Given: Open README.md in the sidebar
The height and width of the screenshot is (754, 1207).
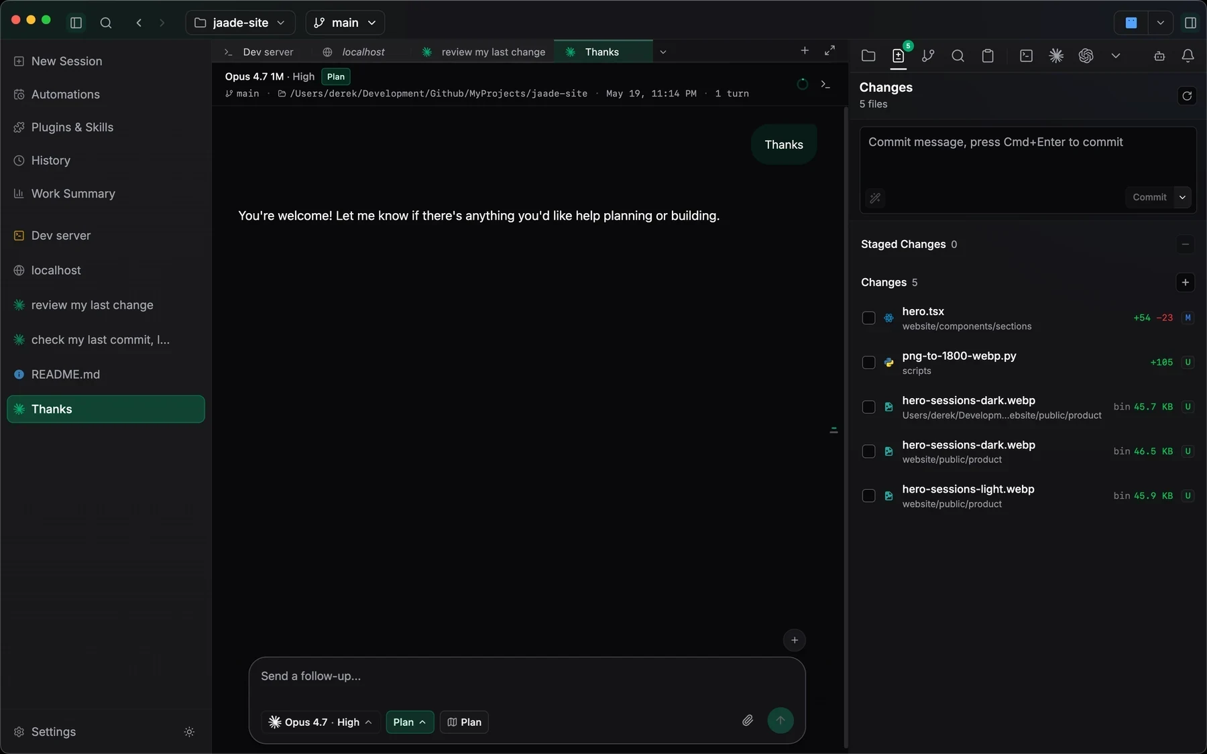Looking at the screenshot, I should click(106, 375).
